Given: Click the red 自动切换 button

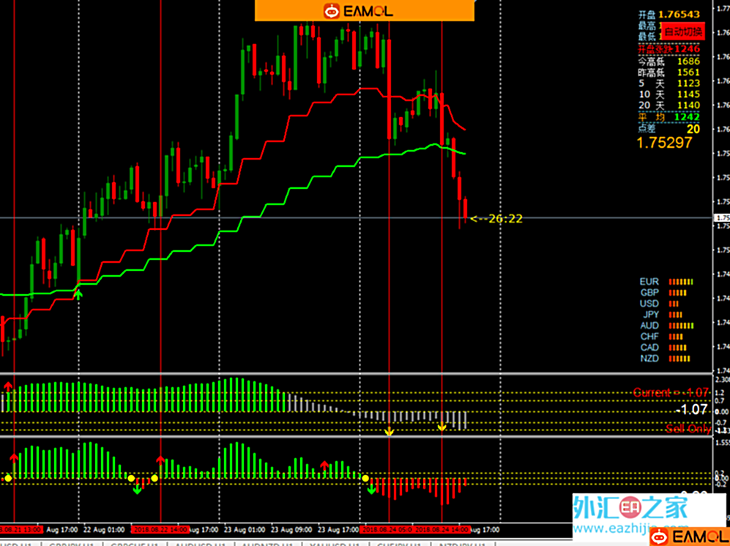Looking at the screenshot, I should (682, 31).
